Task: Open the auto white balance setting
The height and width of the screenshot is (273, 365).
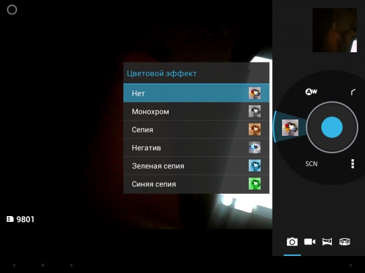Action: [x=311, y=92]
